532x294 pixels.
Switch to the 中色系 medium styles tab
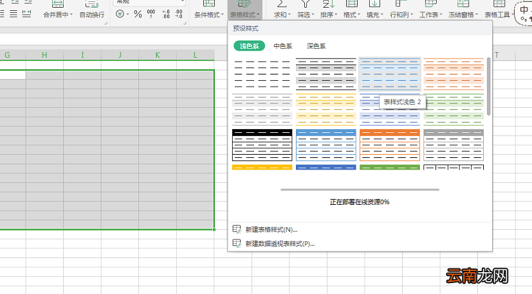(283, 46)
